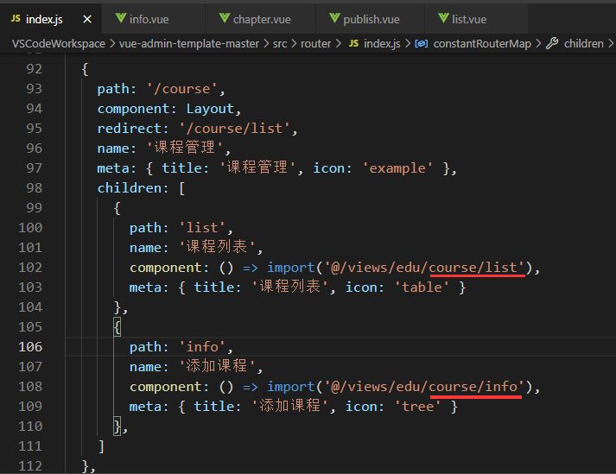Click the 'table' icon string
This screenshot has height=474, width=616.
click(x=422, y=287)
